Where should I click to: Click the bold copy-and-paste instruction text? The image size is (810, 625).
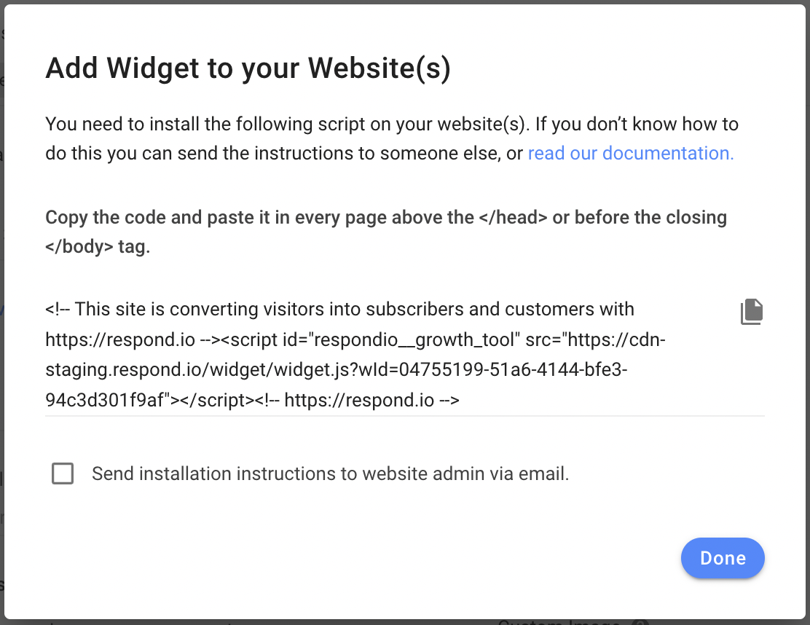pos(386,217)
